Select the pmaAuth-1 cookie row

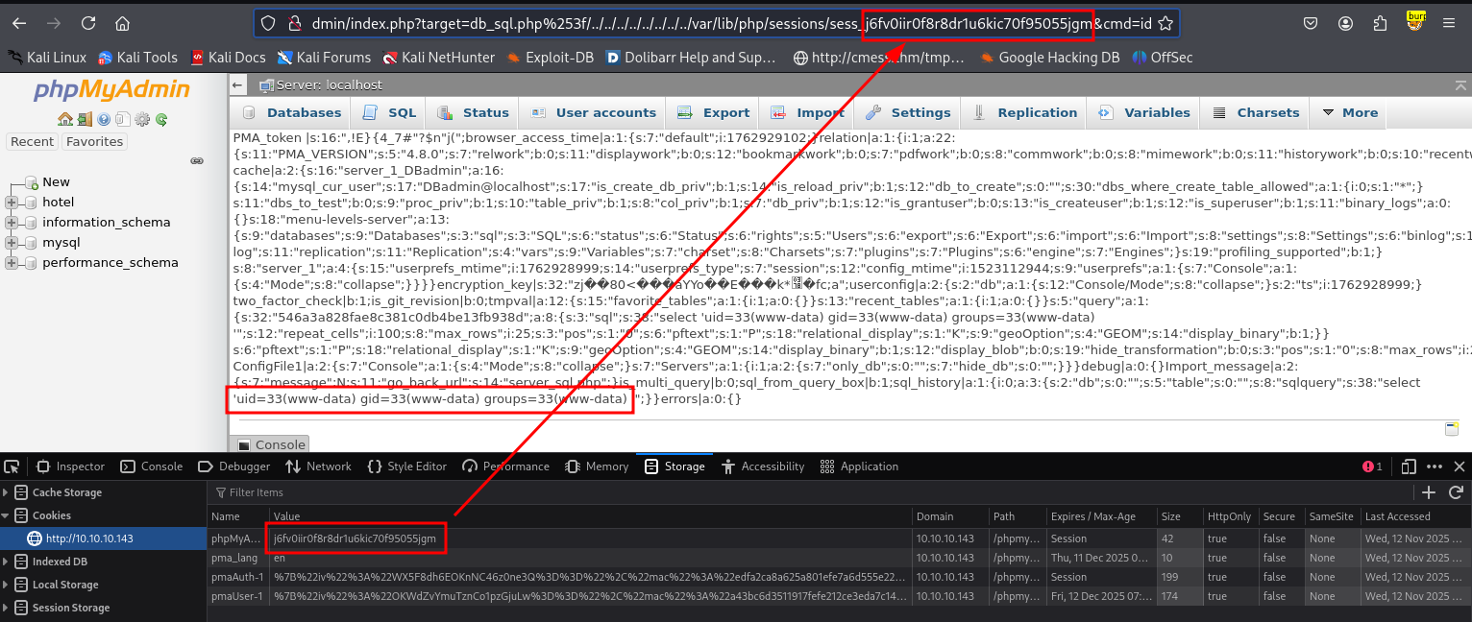point(840,577)
